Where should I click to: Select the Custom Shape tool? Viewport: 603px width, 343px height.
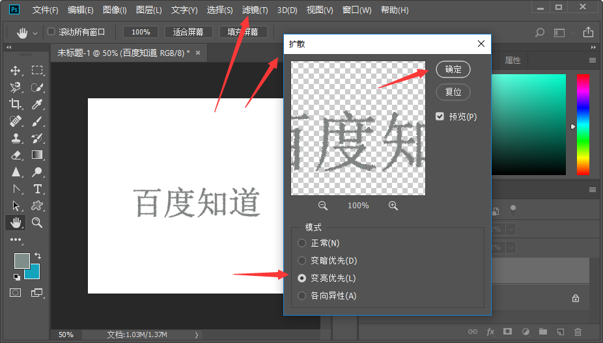[37, 206]
